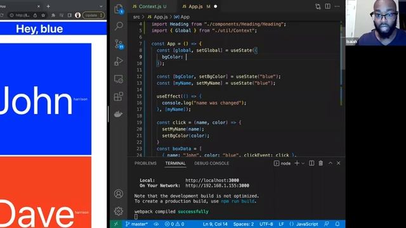Click the orange Dave box in browser
Screen dimensions: 406x228
46,192
